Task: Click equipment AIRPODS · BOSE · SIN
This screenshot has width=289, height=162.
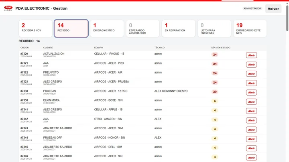Action: click(108, 100)
